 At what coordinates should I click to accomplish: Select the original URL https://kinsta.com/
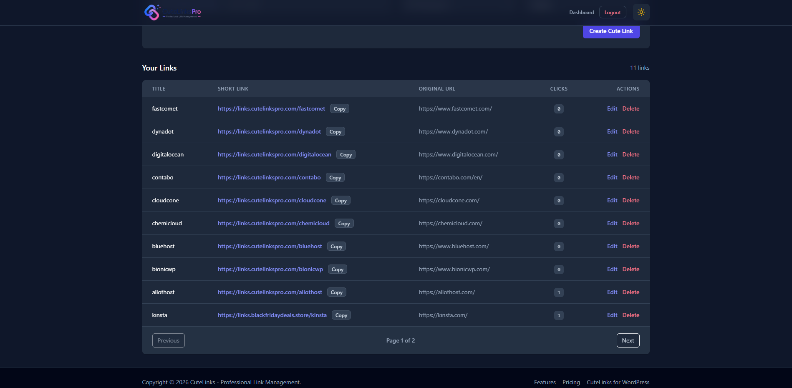tap(443, 315)
